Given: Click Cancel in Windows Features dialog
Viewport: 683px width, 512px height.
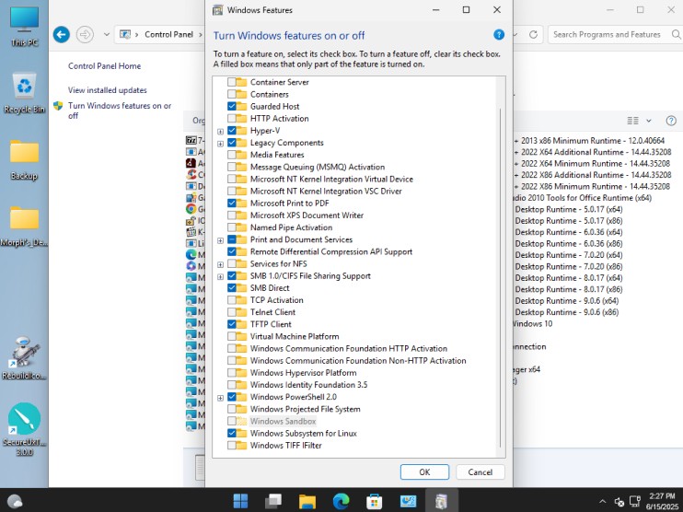Looking at the screenshot, I should point(480,471).
